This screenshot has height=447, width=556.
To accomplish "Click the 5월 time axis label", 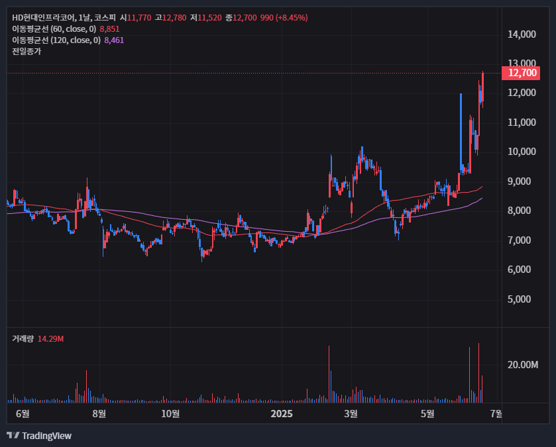I will pos(427,413).
